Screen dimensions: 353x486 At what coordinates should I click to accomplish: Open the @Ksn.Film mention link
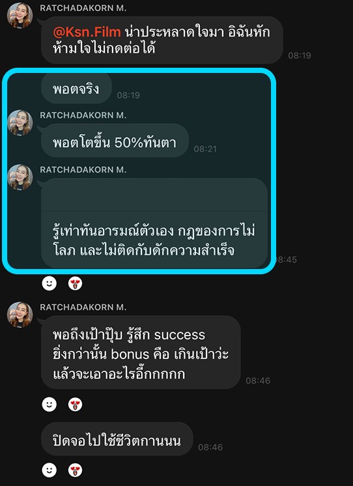(x=87, y=32)
